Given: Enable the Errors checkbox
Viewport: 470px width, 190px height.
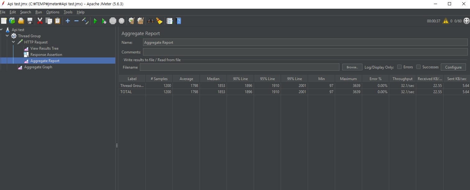Looking at the screenshot, I should pos(399,67).
